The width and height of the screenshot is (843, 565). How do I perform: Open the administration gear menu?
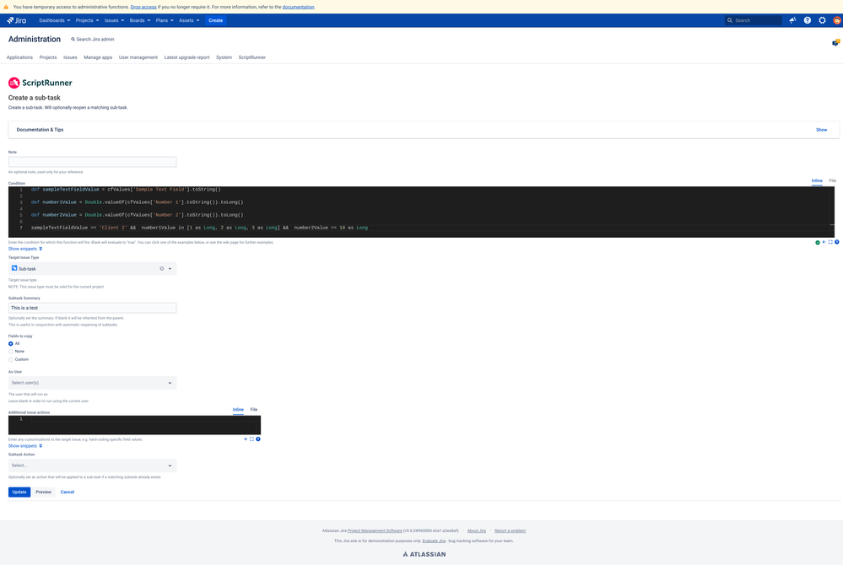(822, 20)
